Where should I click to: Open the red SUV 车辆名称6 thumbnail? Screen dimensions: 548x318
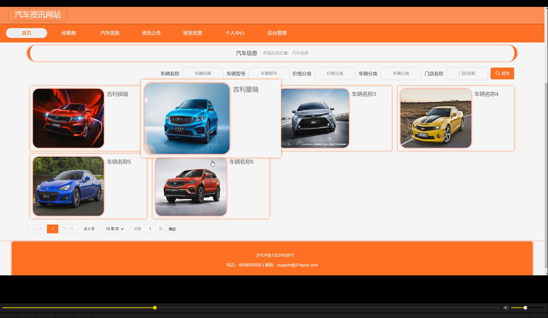coord(191,187)
